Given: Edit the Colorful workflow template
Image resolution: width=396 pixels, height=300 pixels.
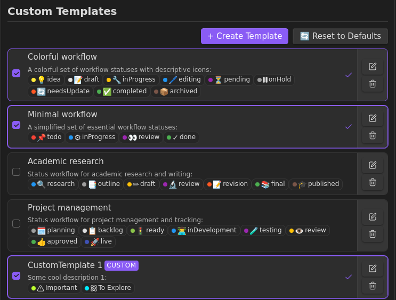Looking at the screenshot, I should (373, 67).
